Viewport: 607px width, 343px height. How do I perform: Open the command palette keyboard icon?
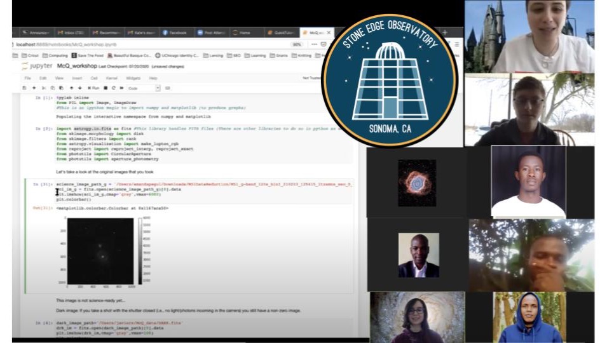point(168,88)
